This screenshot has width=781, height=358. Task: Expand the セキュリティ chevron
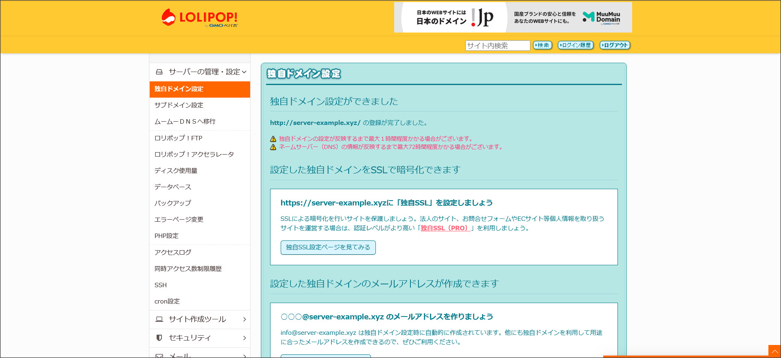coord(244,338)
